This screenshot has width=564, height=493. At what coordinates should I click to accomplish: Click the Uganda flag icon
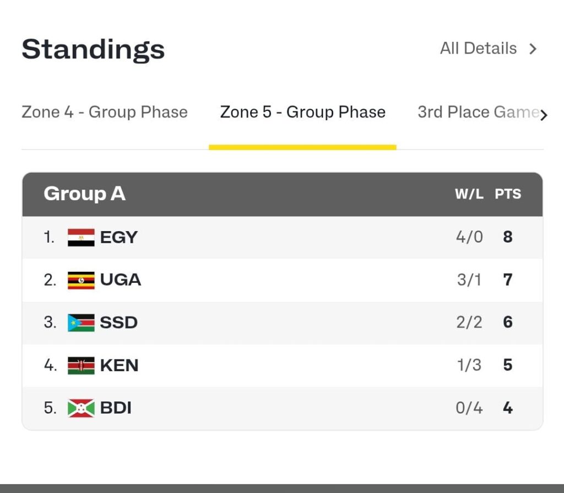81,280
